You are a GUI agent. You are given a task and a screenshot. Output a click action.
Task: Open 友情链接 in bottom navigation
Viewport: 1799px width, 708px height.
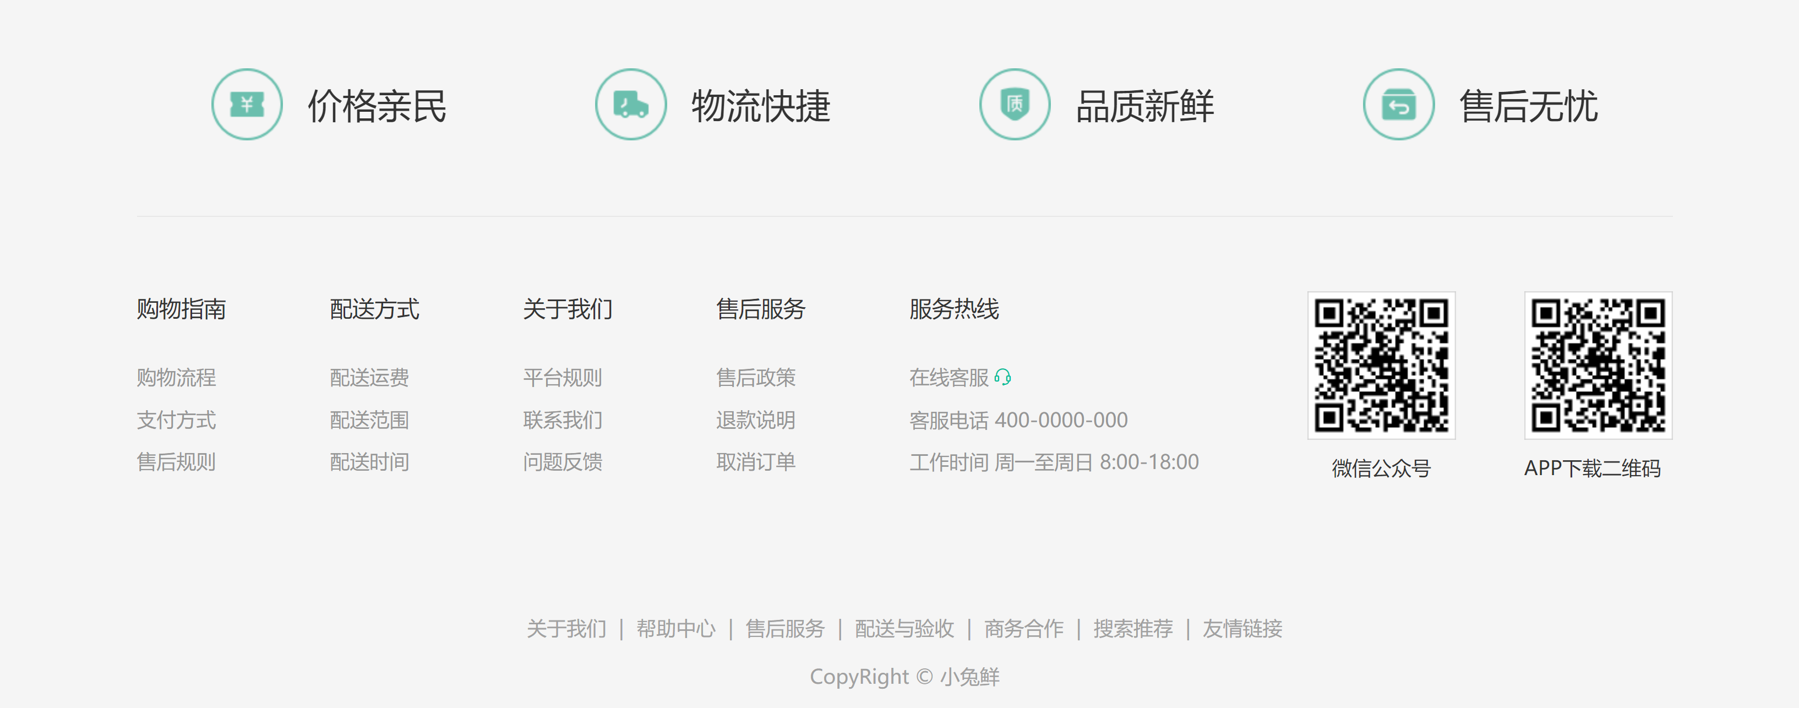[1242, 628]
